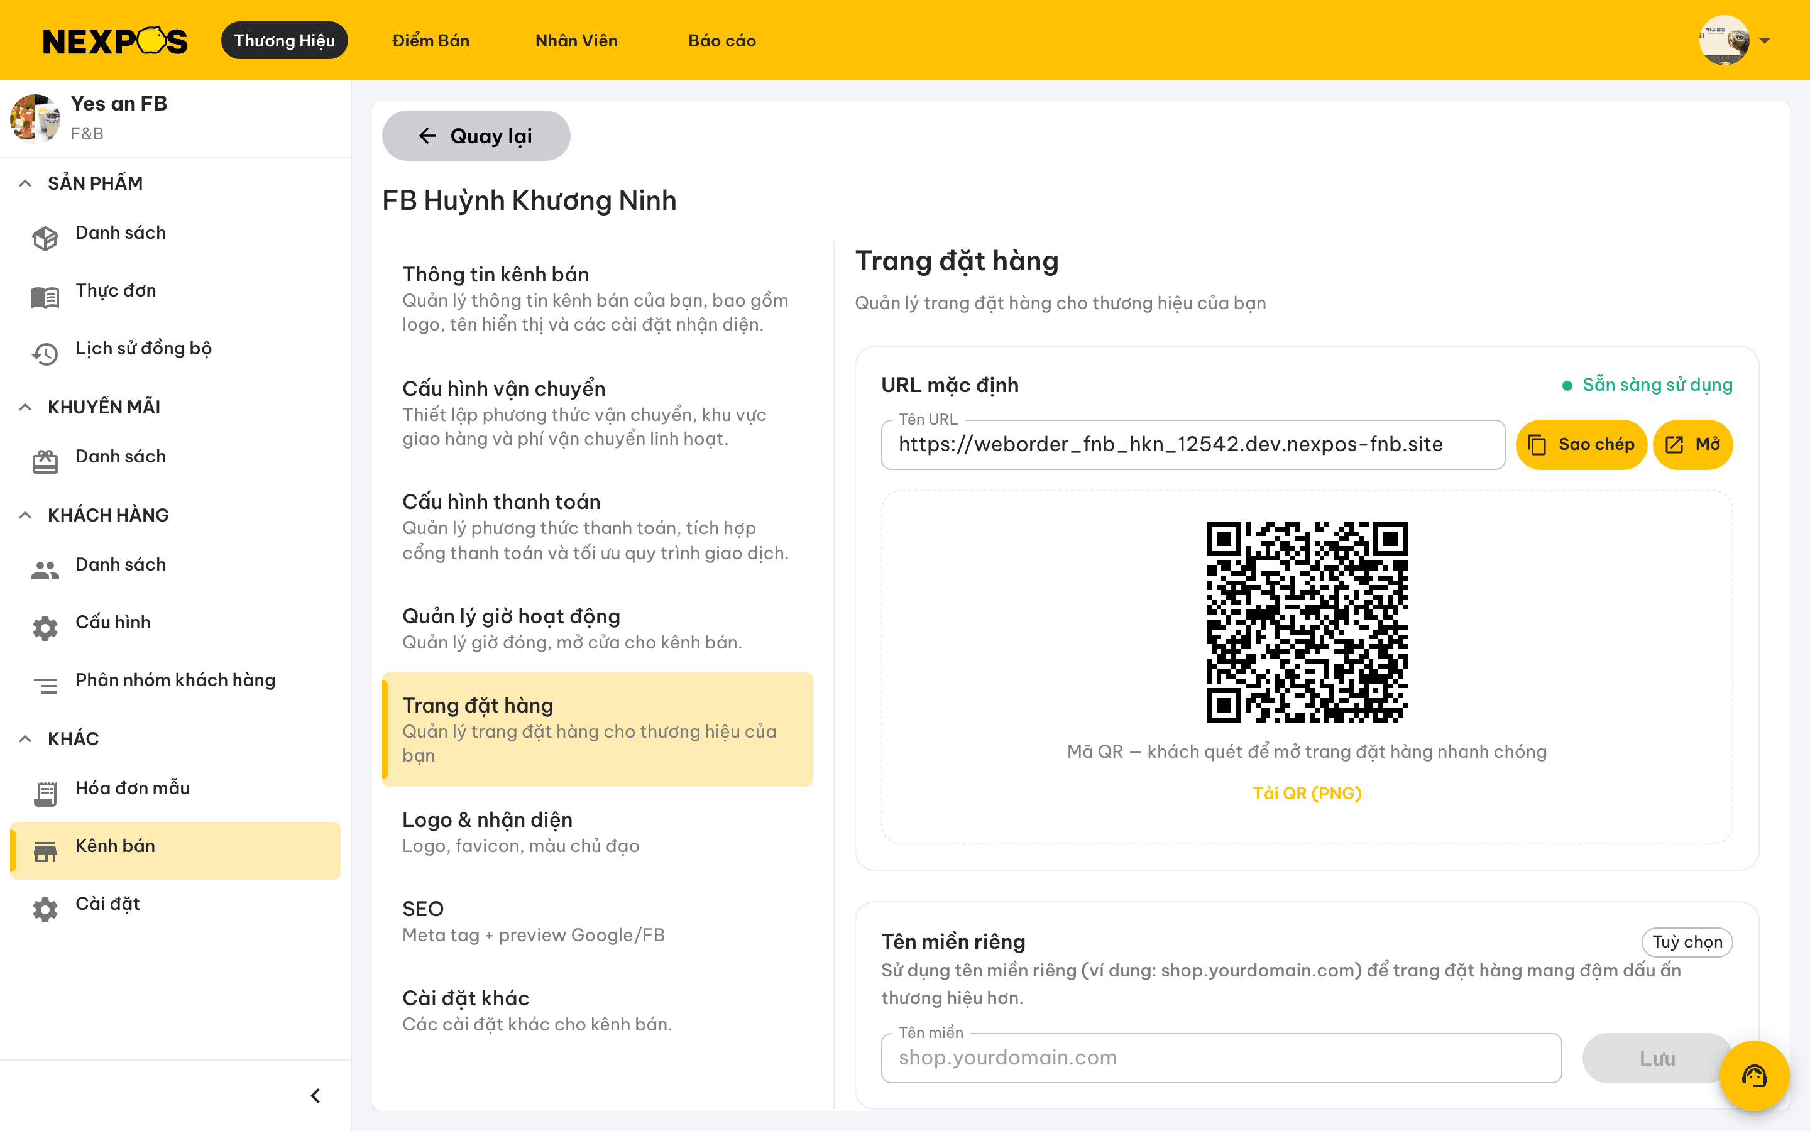This screenshot has height=1131, width=1810.
Task: Collapse the SẢN PHẨM section
Action: (x=25, y=183)
